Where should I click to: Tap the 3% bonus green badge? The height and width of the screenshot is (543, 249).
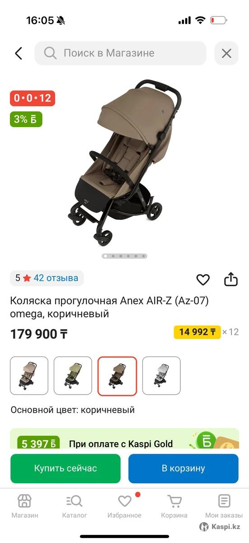point(26,119)
